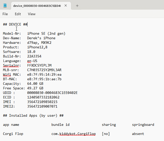Viewport: 164px width, 141px height.
Task: Click the bundle id com.kiddykot.CorgiFlop
Action: [x=73, y=134]
